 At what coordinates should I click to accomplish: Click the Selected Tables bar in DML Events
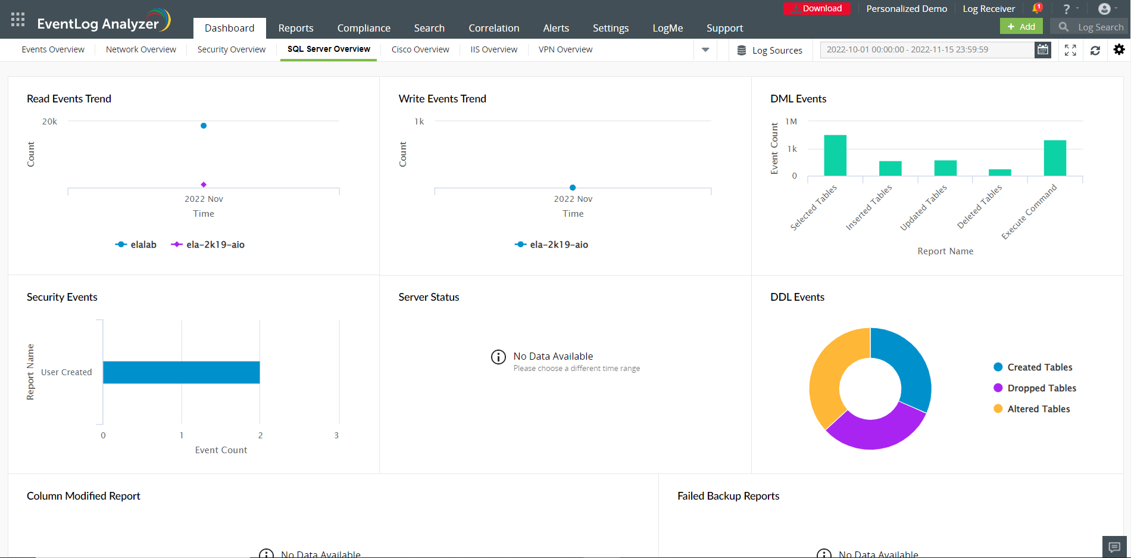pyautogui.click(x=835, y=155)
